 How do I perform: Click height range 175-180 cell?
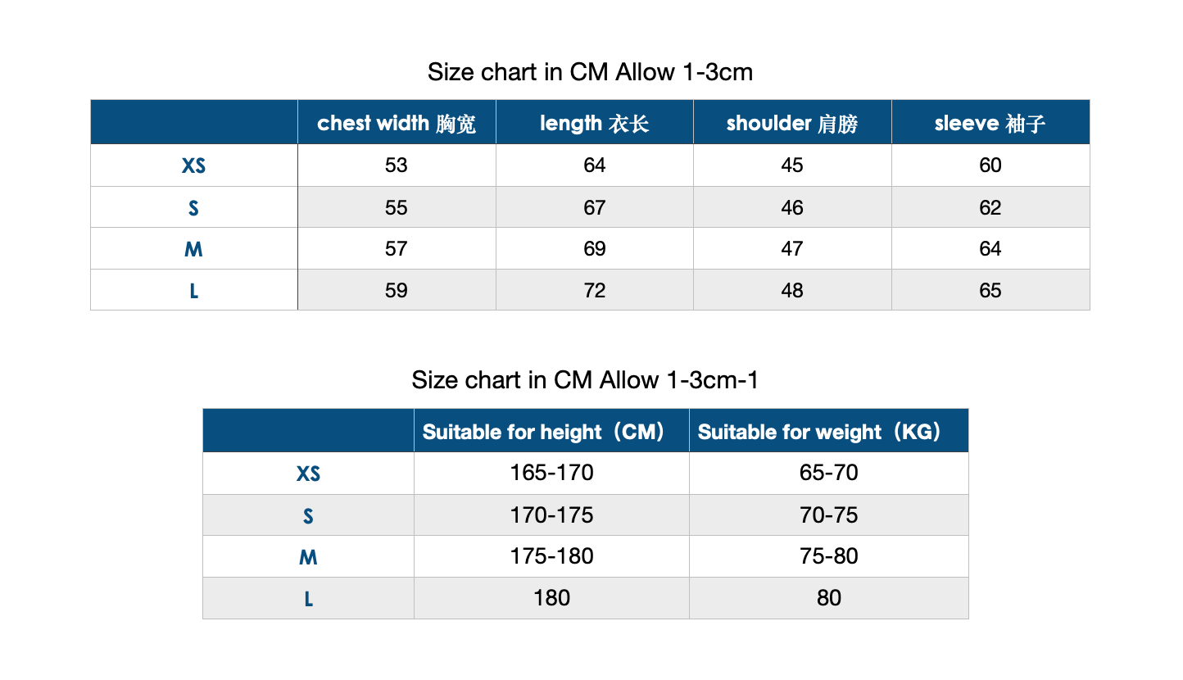pyautogui.click(x=551, y=556)
